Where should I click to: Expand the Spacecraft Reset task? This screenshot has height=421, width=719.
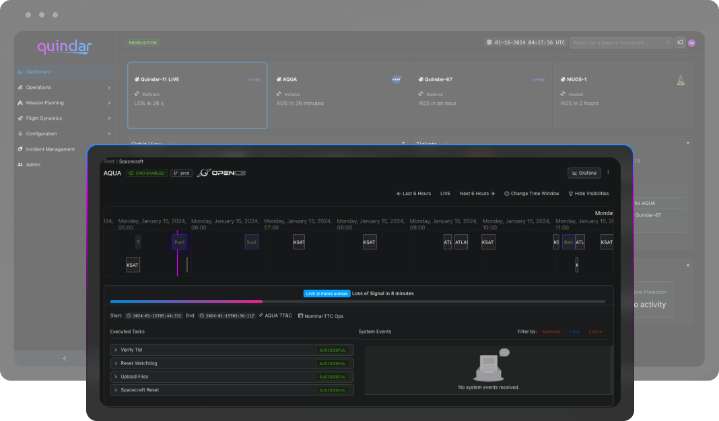coord(232,390)
